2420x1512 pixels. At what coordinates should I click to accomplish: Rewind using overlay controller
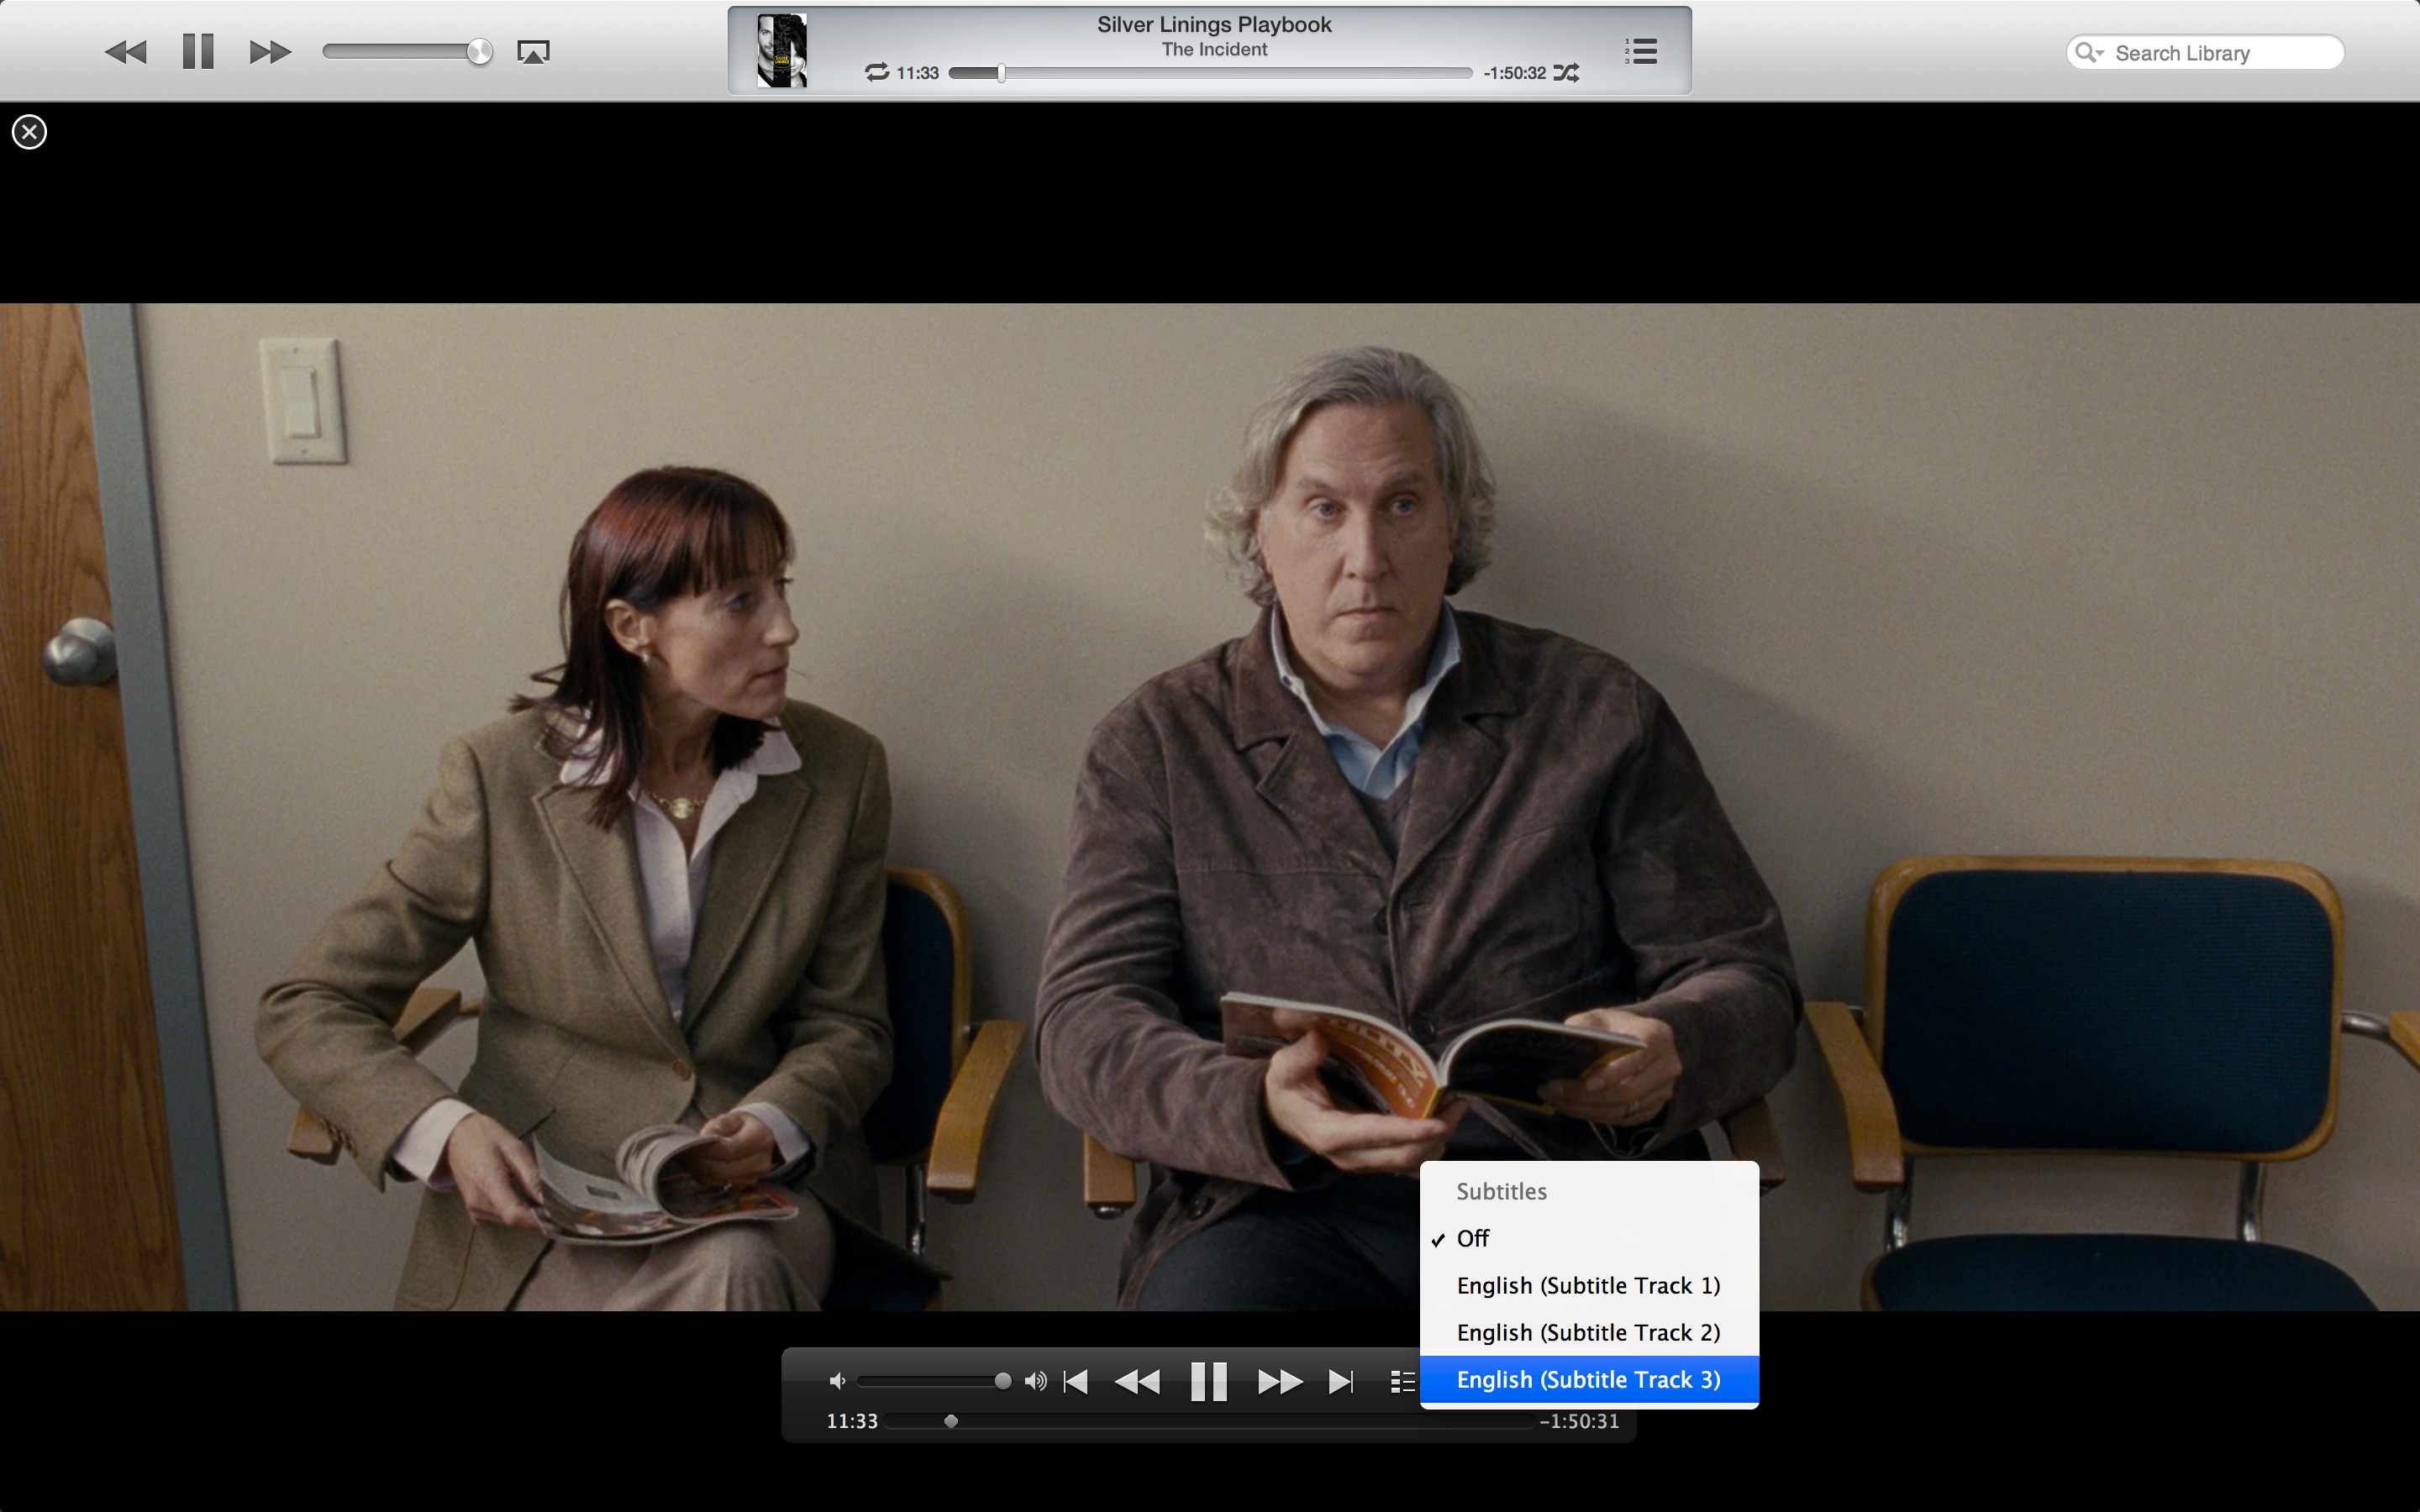pos(1137,1381)
